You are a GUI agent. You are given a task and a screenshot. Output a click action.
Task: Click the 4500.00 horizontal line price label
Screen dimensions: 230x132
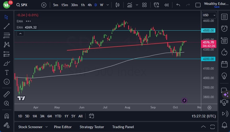point(208,30)
